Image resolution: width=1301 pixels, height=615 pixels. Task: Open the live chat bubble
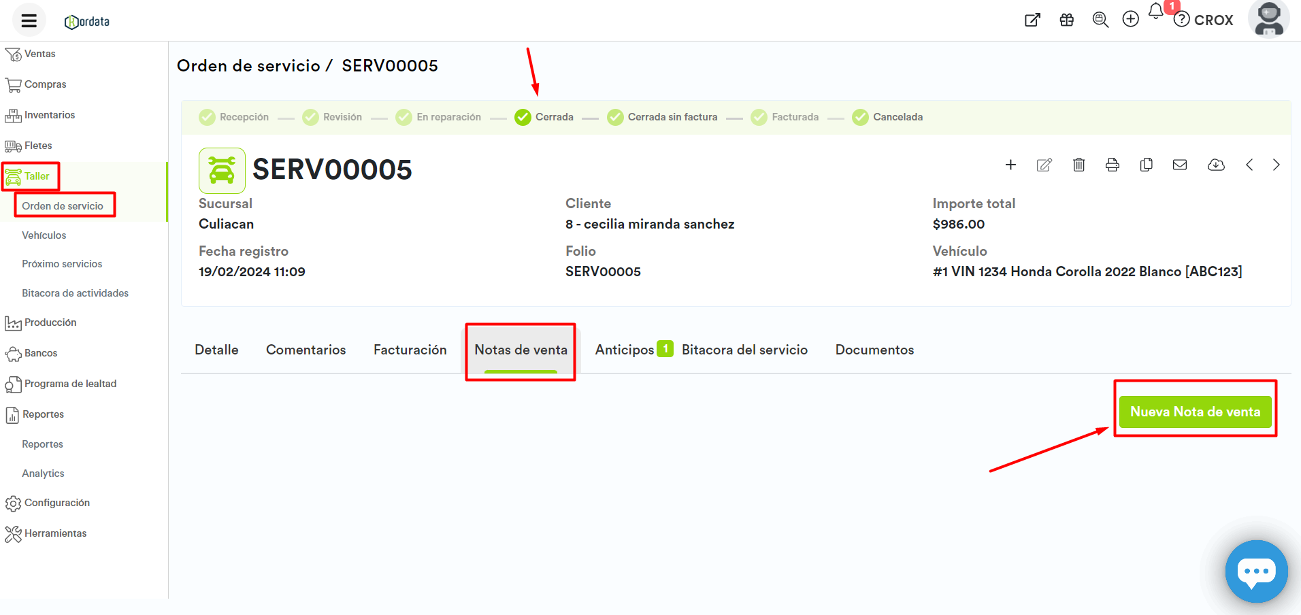pyautogui.click(x=1256, y=571)
